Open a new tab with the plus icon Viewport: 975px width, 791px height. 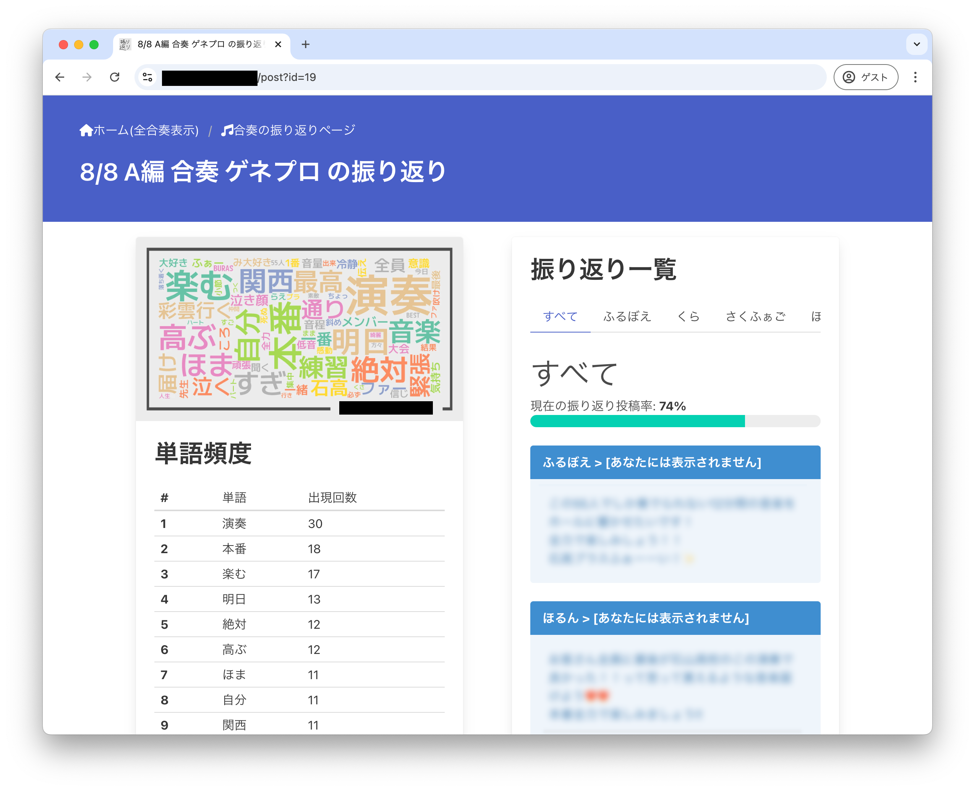[x=306, y=44]
